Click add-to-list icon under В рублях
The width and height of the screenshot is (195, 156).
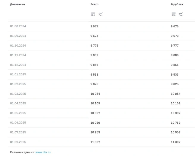174,14
